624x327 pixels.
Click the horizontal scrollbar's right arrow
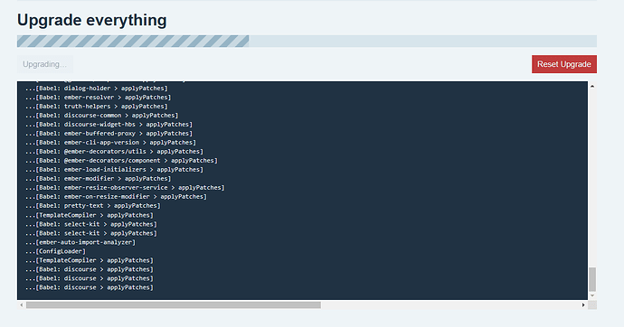[x=583, y=304]
